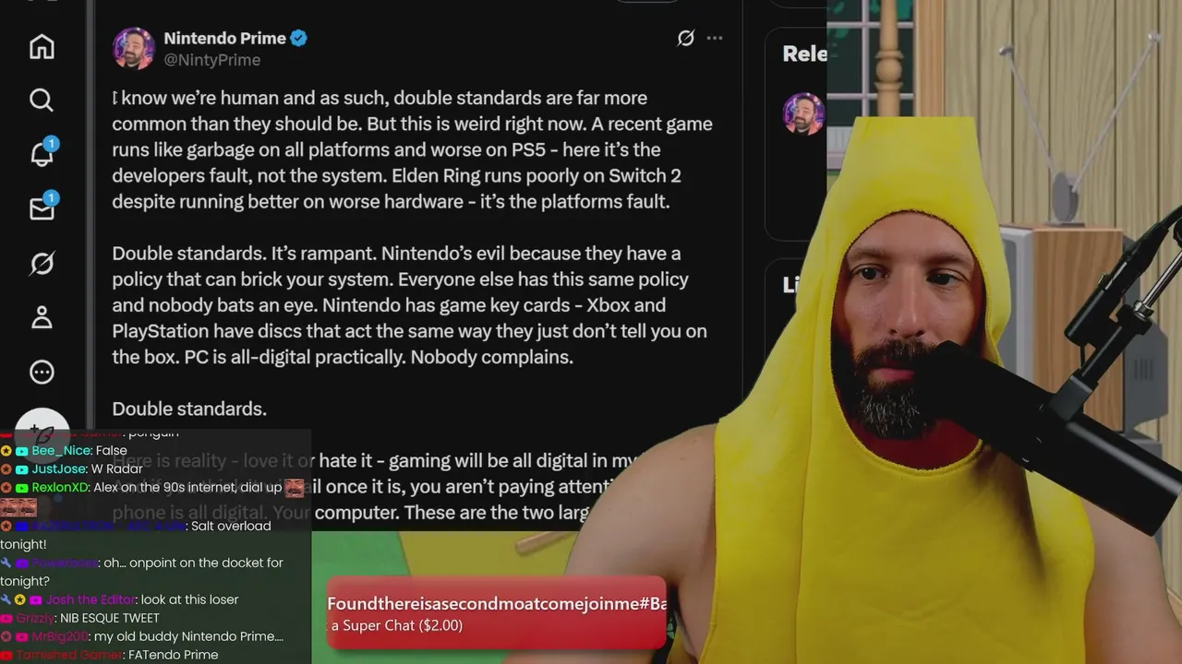
Task: Open the Messages envelope icon
Action: 42,208
